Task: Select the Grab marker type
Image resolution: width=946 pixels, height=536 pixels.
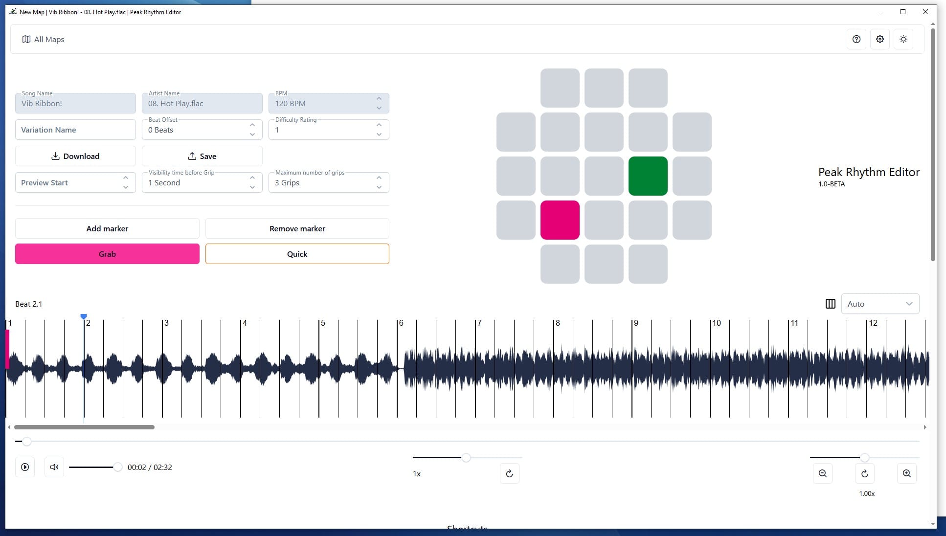Action: 107,254
